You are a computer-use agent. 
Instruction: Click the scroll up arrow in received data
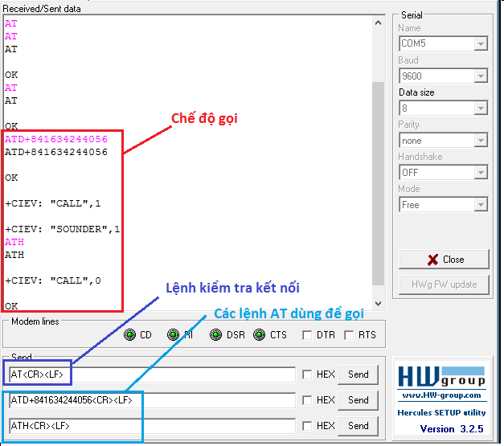pyautogui.click(x=379, y=23)
